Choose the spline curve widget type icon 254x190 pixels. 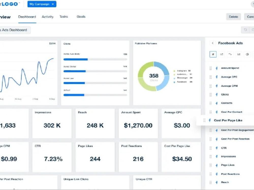point(230,54)
